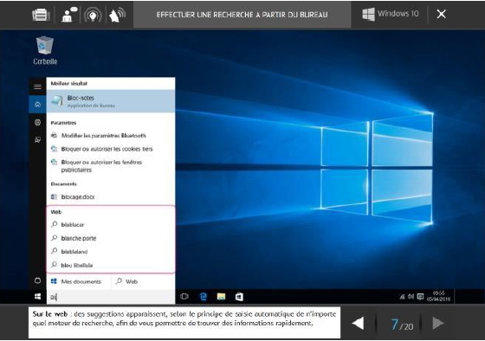Open the Bloc-notes best result
This screenshot has height=341, width=485.
pyautogui.click(x=111, y=101)
